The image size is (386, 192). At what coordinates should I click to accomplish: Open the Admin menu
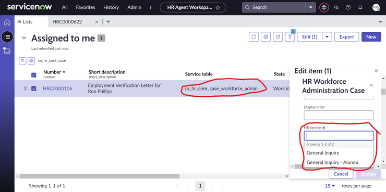click(x=135, y=7)
